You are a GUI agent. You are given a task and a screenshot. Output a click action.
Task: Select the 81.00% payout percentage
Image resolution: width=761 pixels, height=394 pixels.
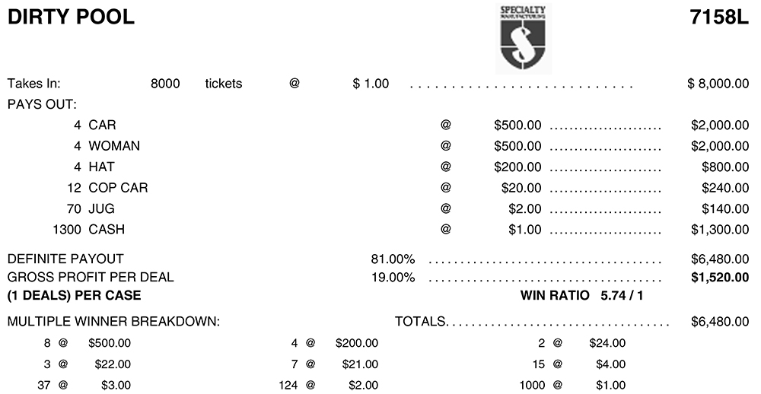coord(393,259)
